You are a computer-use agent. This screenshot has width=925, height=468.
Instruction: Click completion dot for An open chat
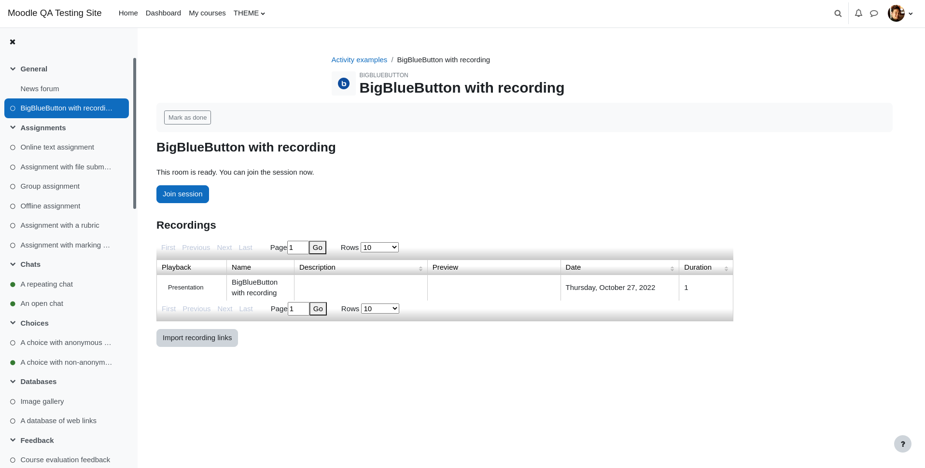(13, 304)
